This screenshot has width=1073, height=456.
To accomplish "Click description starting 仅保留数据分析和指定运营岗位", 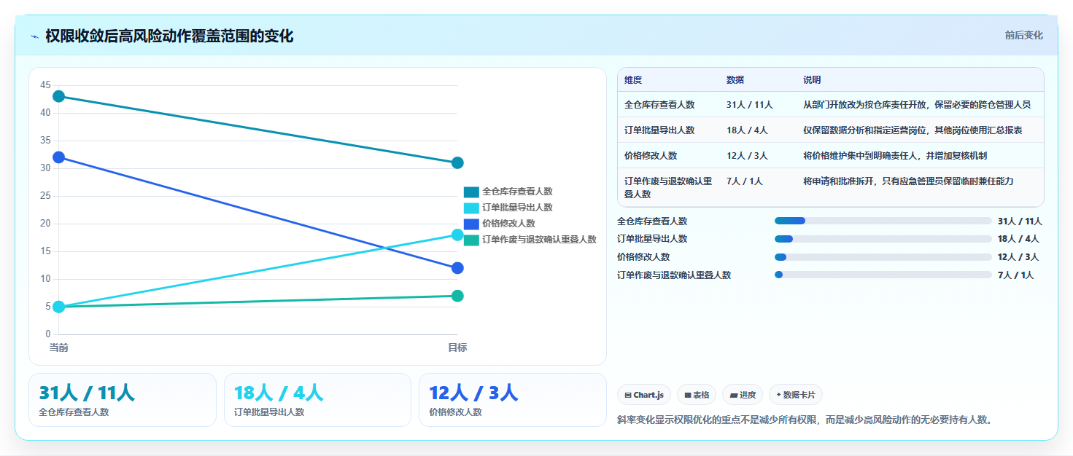I will tap(913, 130).
